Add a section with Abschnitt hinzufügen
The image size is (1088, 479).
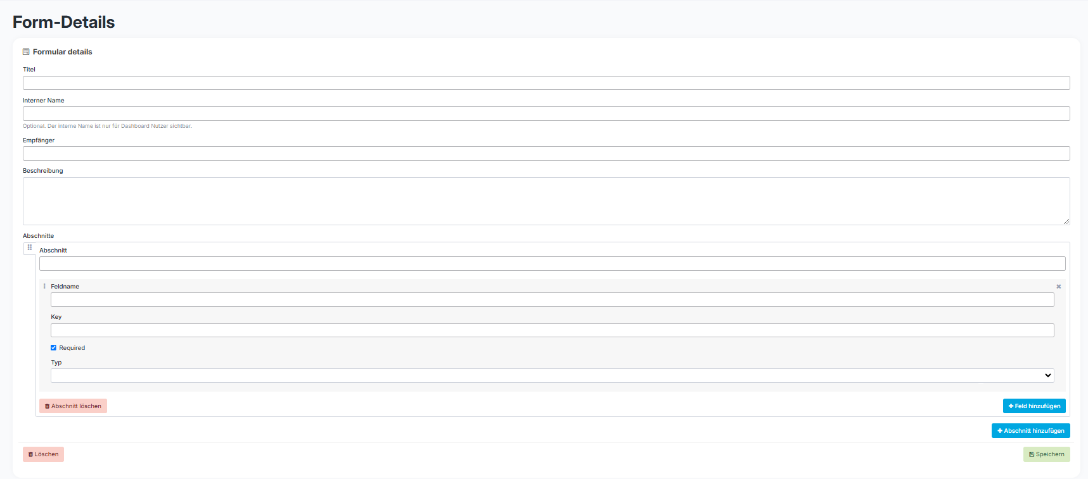pos(1030,431)
